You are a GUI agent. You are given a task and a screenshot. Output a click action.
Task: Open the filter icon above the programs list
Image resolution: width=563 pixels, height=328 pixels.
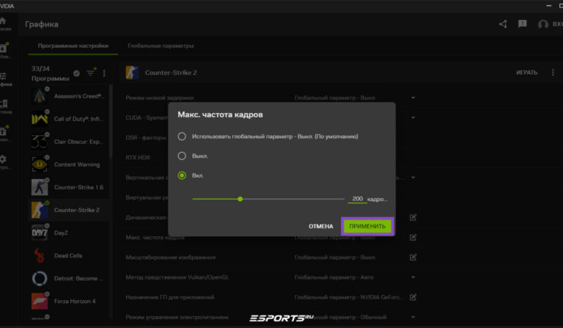[90, 73]
